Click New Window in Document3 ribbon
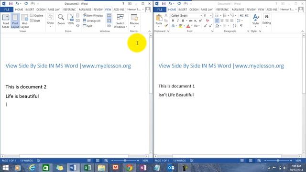This screenshot has height=172, width=306. click(93, 16)
